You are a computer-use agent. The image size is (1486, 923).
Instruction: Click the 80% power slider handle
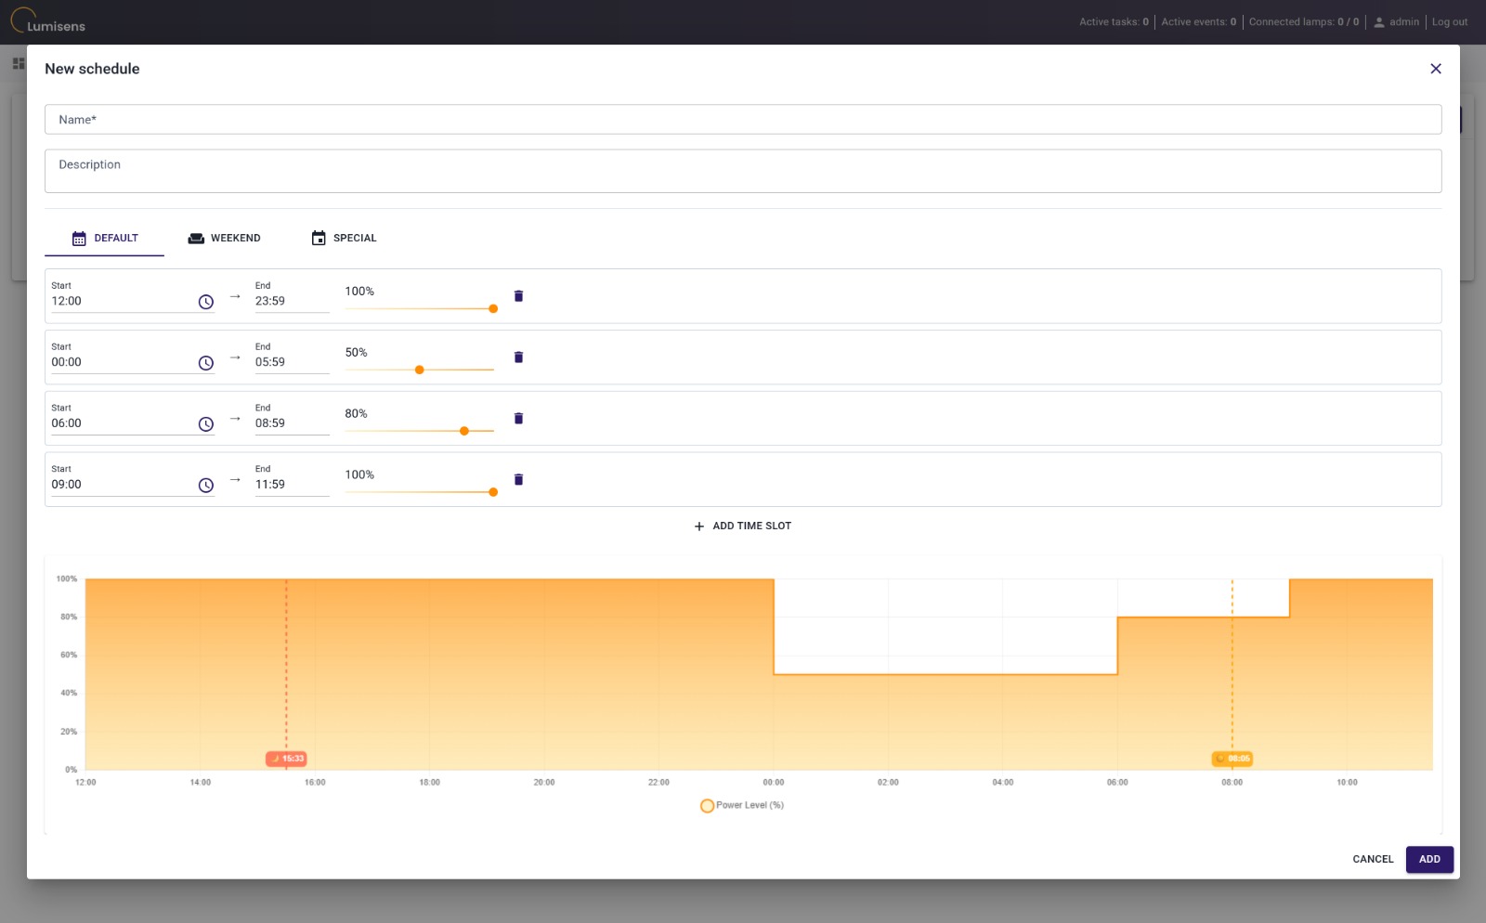pyautogui.click(x=464, y=432)
